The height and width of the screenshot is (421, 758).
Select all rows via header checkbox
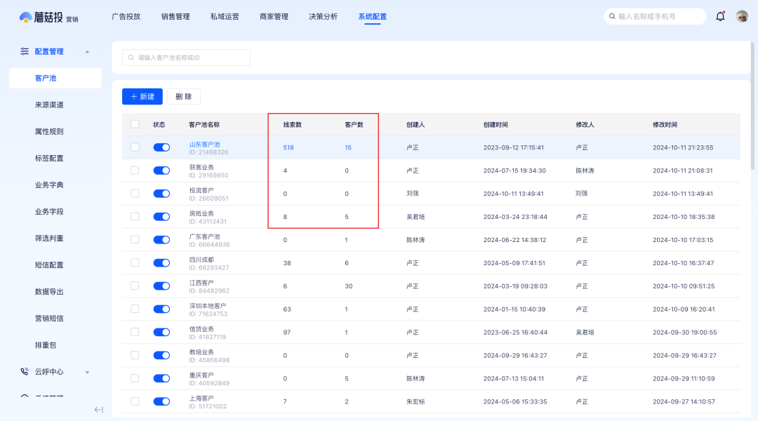pyautogui.click(x=135, y=124)
